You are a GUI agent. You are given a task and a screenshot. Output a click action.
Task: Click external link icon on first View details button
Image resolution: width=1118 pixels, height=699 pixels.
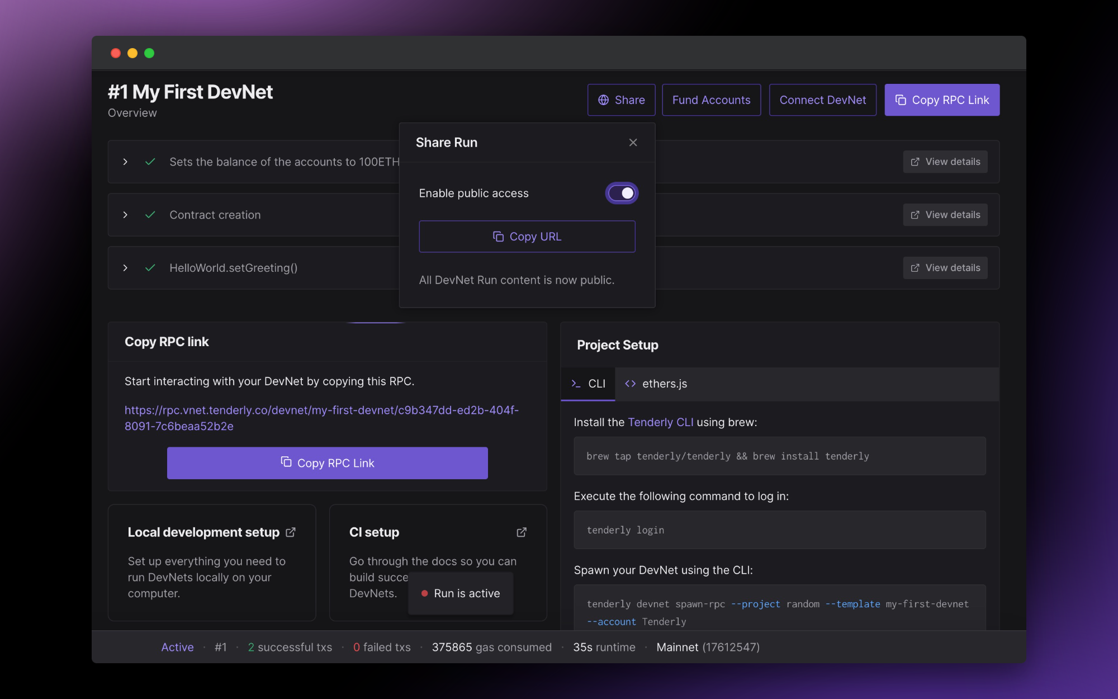(x=915, y=162)
